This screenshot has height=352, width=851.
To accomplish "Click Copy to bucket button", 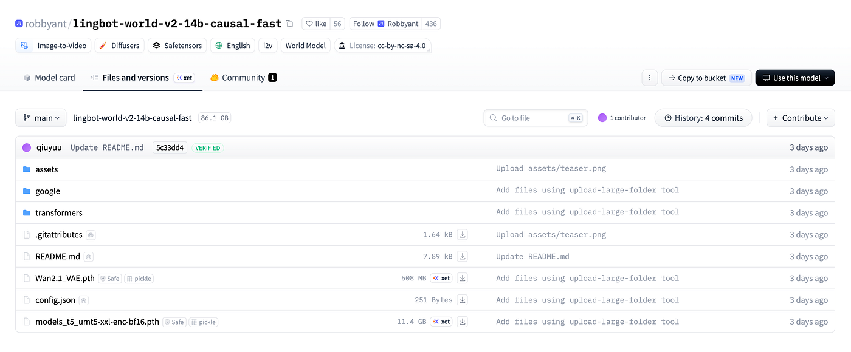I will point(706,78).
